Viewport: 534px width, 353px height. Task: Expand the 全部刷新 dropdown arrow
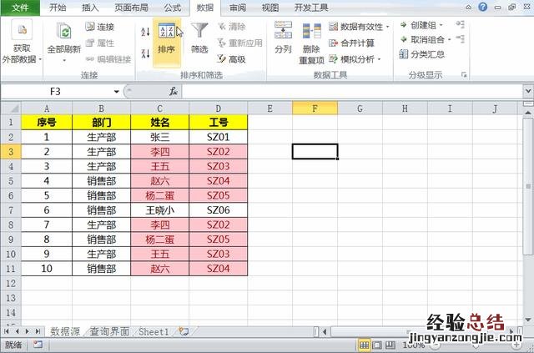pyautogui.click(x=63, y=61)
